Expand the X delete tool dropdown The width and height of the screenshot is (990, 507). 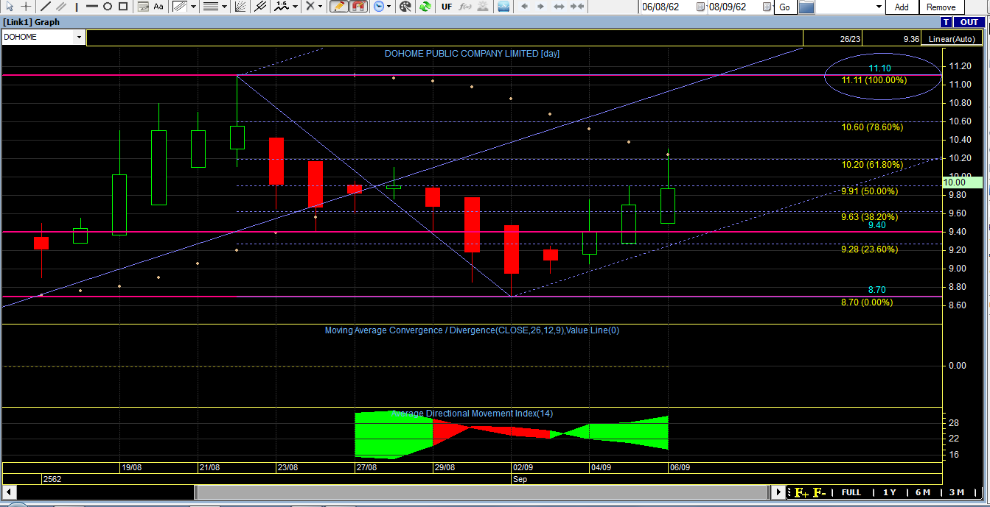point(320,7)
